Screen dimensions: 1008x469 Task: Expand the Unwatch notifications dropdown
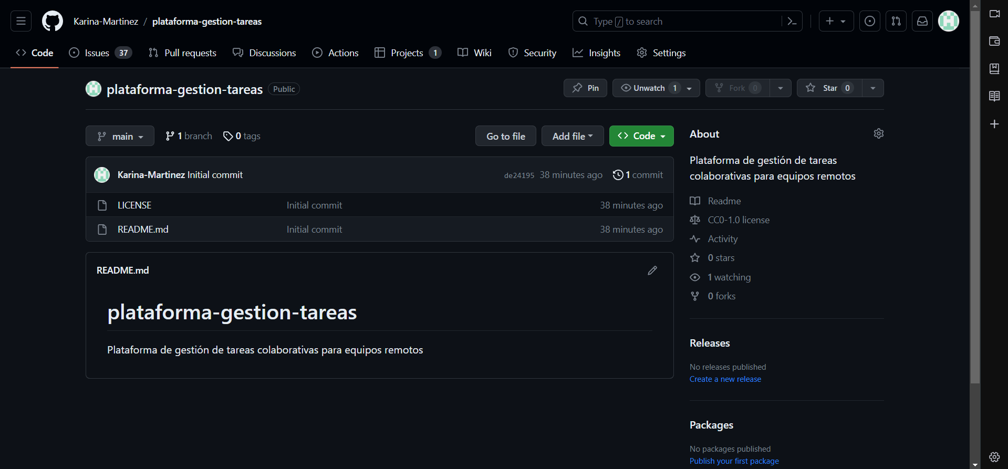click(x=656, y=88)
